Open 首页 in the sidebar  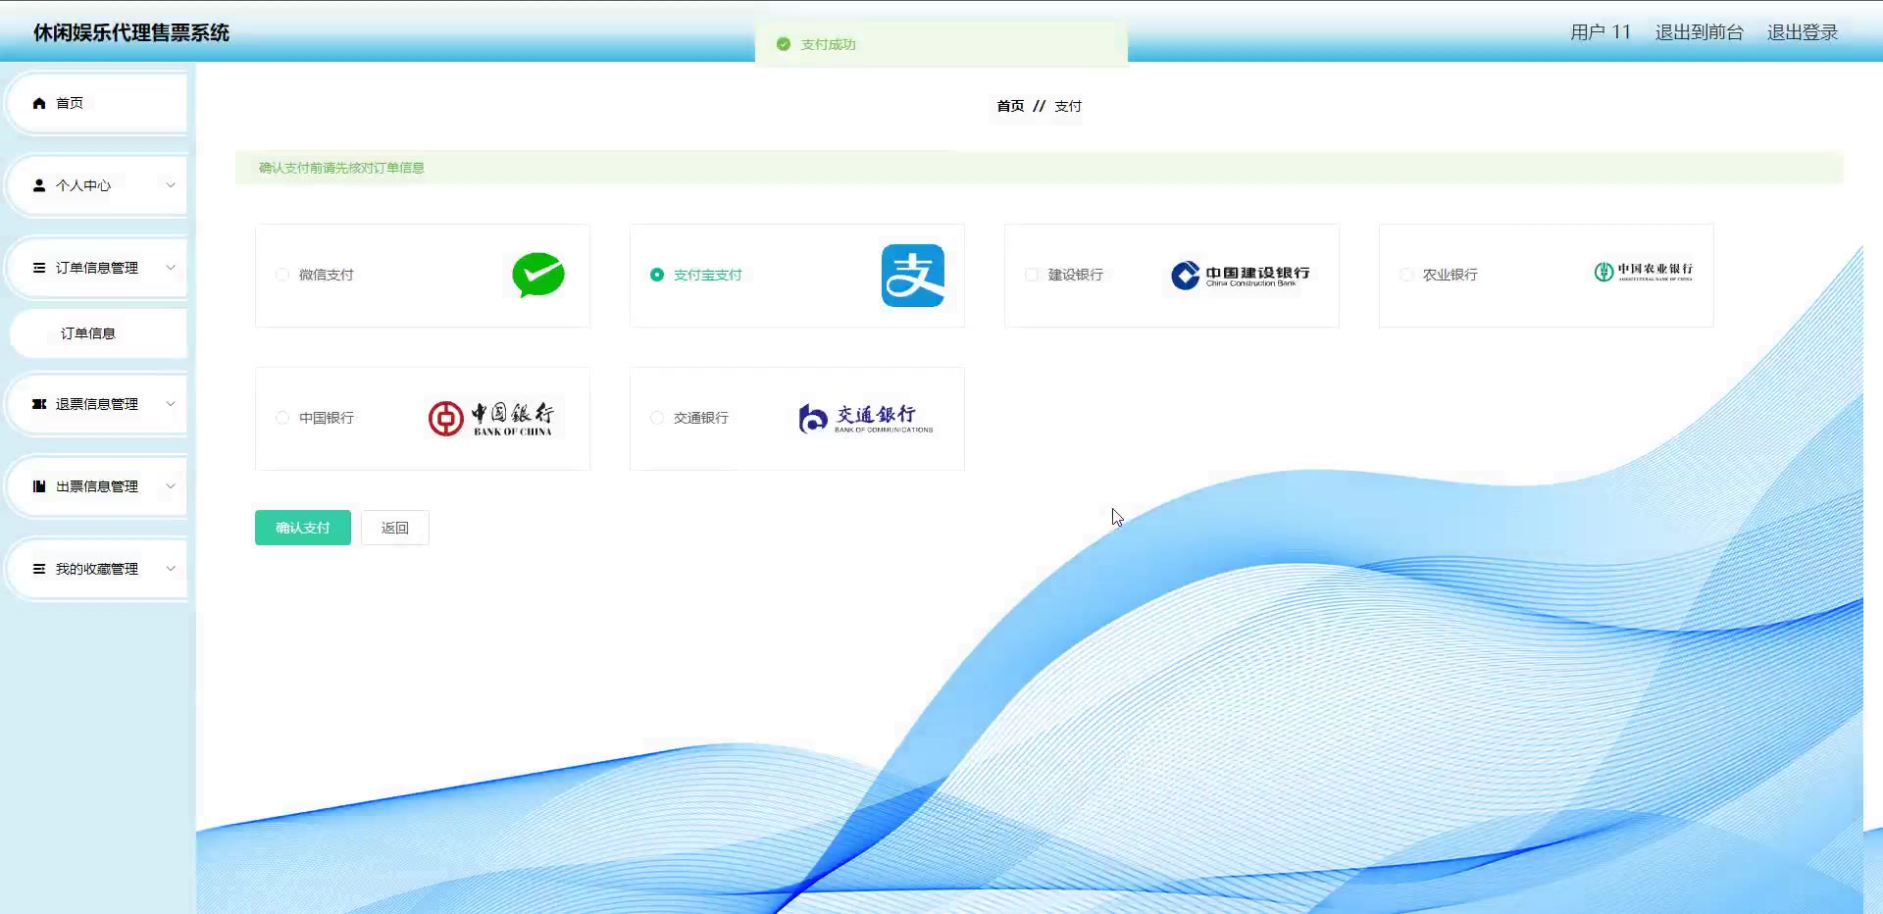click(x=98, y=103)
